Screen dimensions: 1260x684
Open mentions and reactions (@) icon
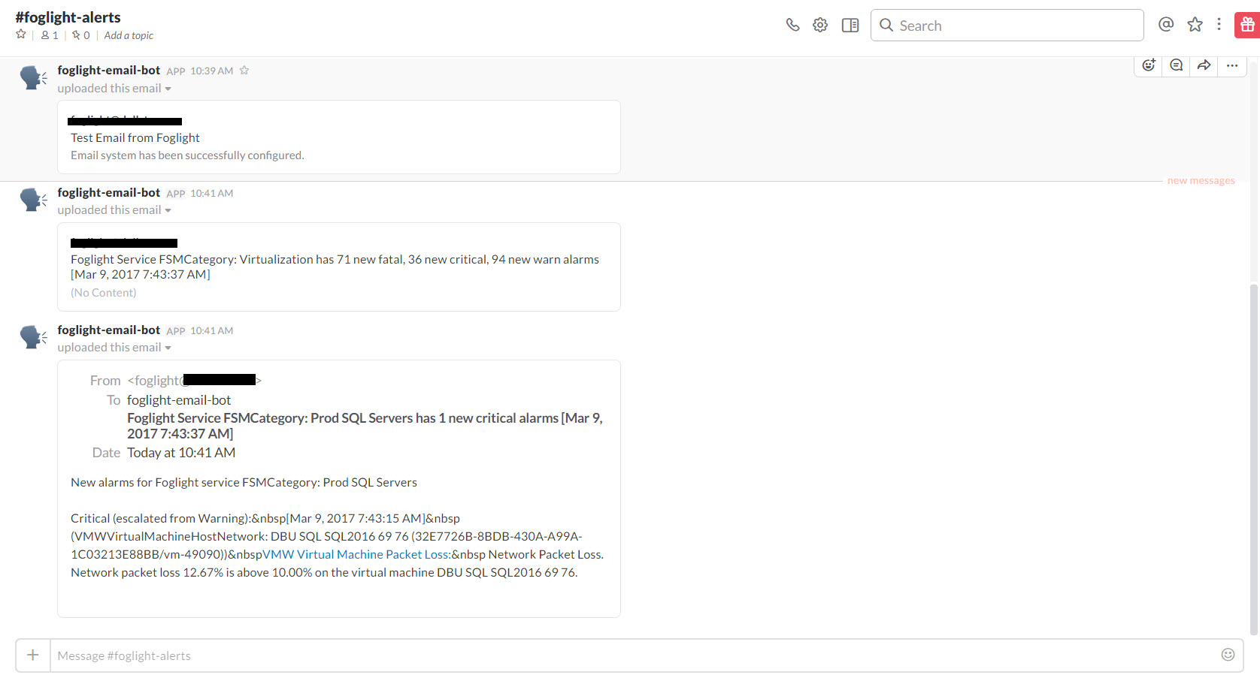pos(1166,25)
